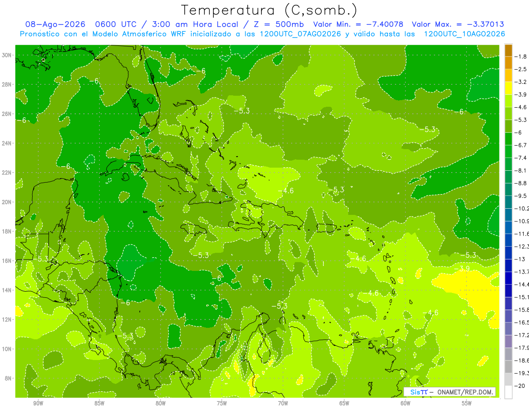Click the "Temperatura (C,somb.)" chart title
The height and width of the screenshot is (409, 529).
point(269,10)
